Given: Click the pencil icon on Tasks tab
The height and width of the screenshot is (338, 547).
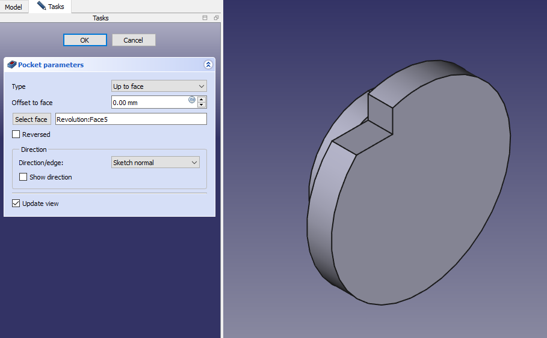Looking at the screenshot, I should [x=42, y=6].
